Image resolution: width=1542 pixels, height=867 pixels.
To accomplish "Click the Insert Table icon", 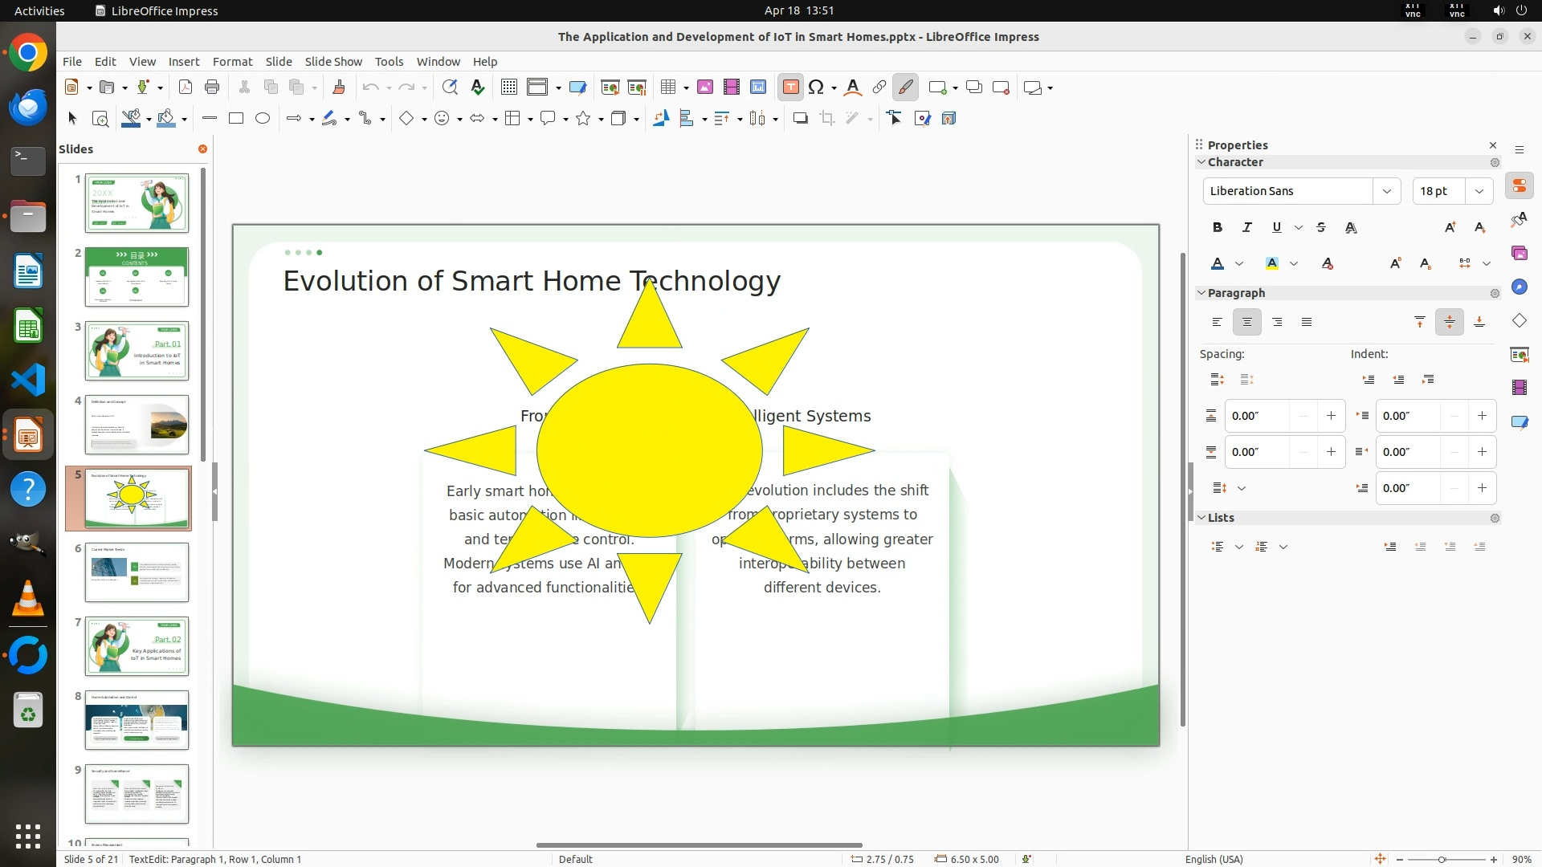I will click(x=667, y=88).
